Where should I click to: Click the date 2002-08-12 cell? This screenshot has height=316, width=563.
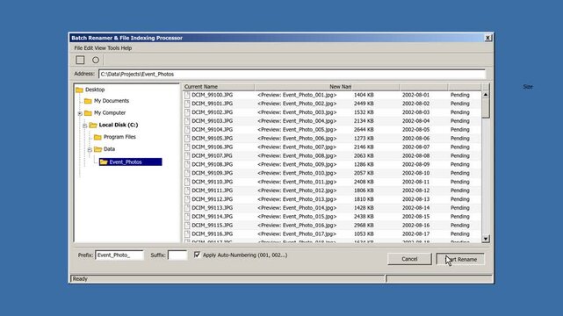(x=415, y=190)
